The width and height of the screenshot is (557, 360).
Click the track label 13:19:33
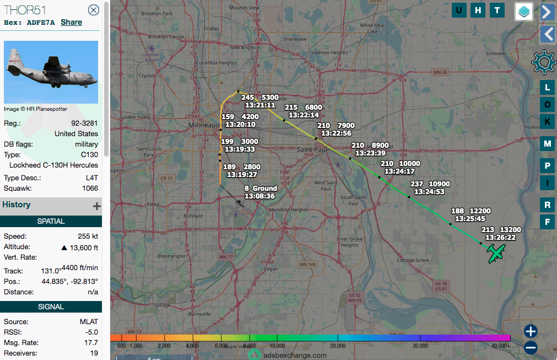pos(240,149)
